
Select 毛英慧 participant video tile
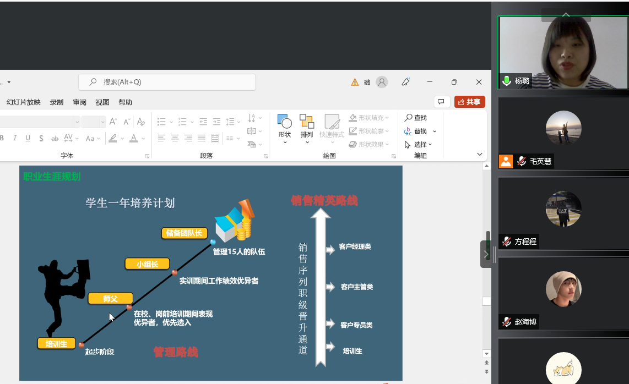click(563, 133)
